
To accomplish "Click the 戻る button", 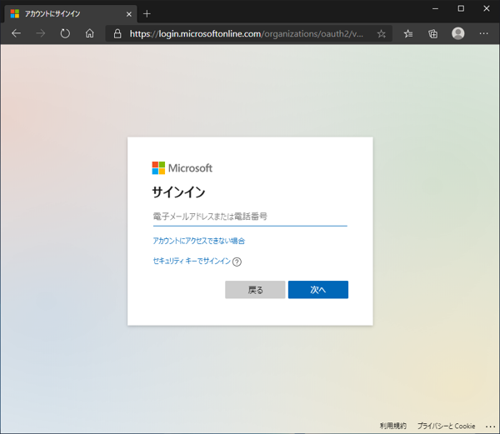I will point(255,290).
